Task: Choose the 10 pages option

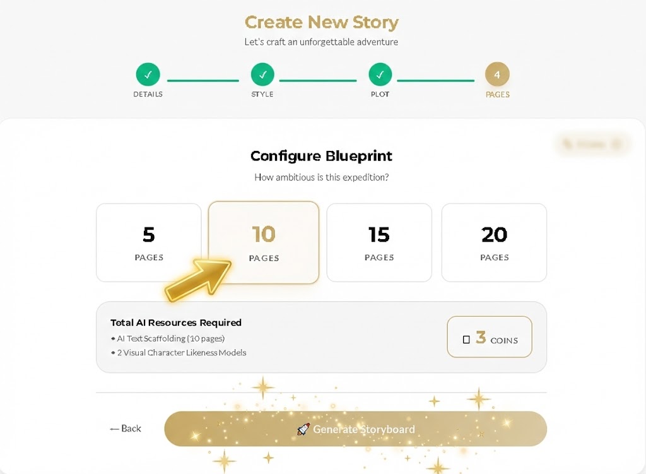Action: (264, 242)
